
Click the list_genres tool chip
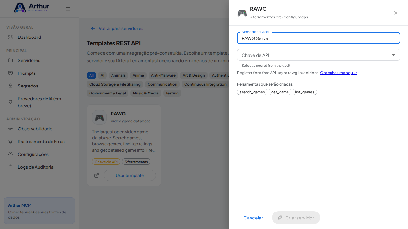coord(305,92)
